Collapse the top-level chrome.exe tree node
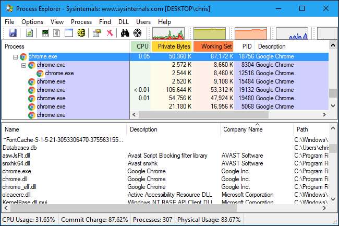The image size is (339, 226). click(15, 57)
